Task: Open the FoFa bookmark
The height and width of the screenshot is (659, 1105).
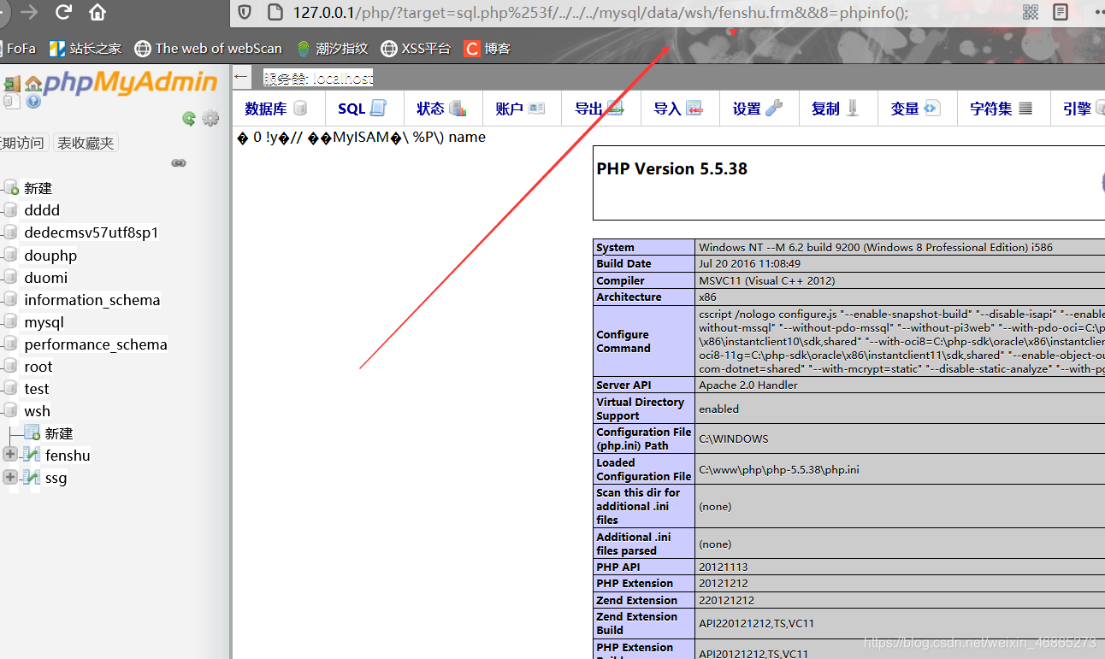Action: point(18,49)
